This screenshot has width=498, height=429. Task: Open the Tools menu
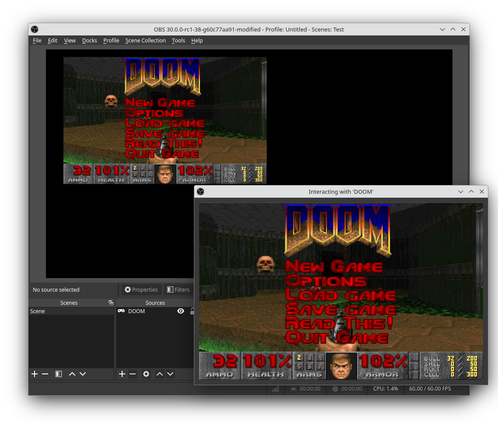pos(178,41)
